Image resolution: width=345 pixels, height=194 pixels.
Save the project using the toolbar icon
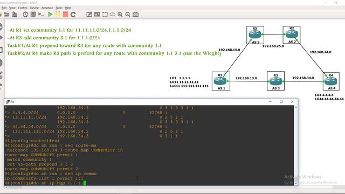click(15, 15)
